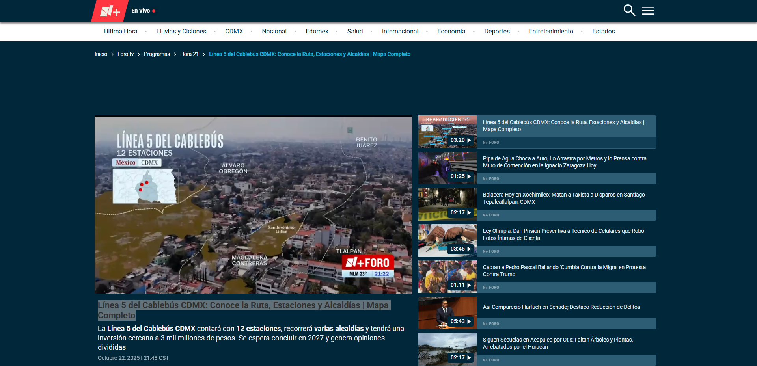This screenshot has height=366, width=757.
Task: Click the 01:11 play icon on Pedro Pascal thumbnail
Action: pyautogui.click(x=469, y=285)
